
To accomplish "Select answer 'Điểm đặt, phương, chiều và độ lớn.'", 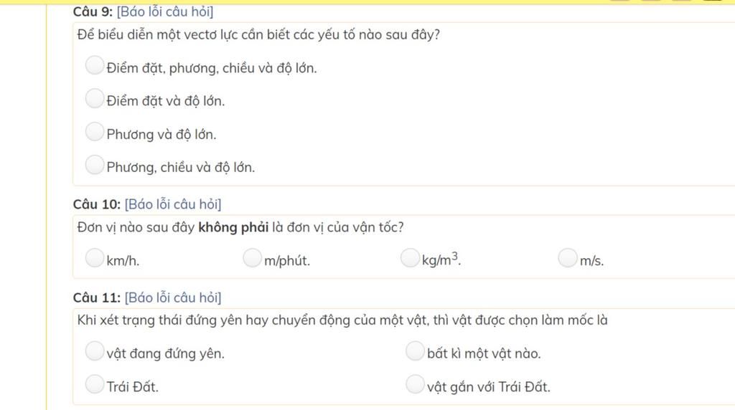I will (x=94, y=65).
